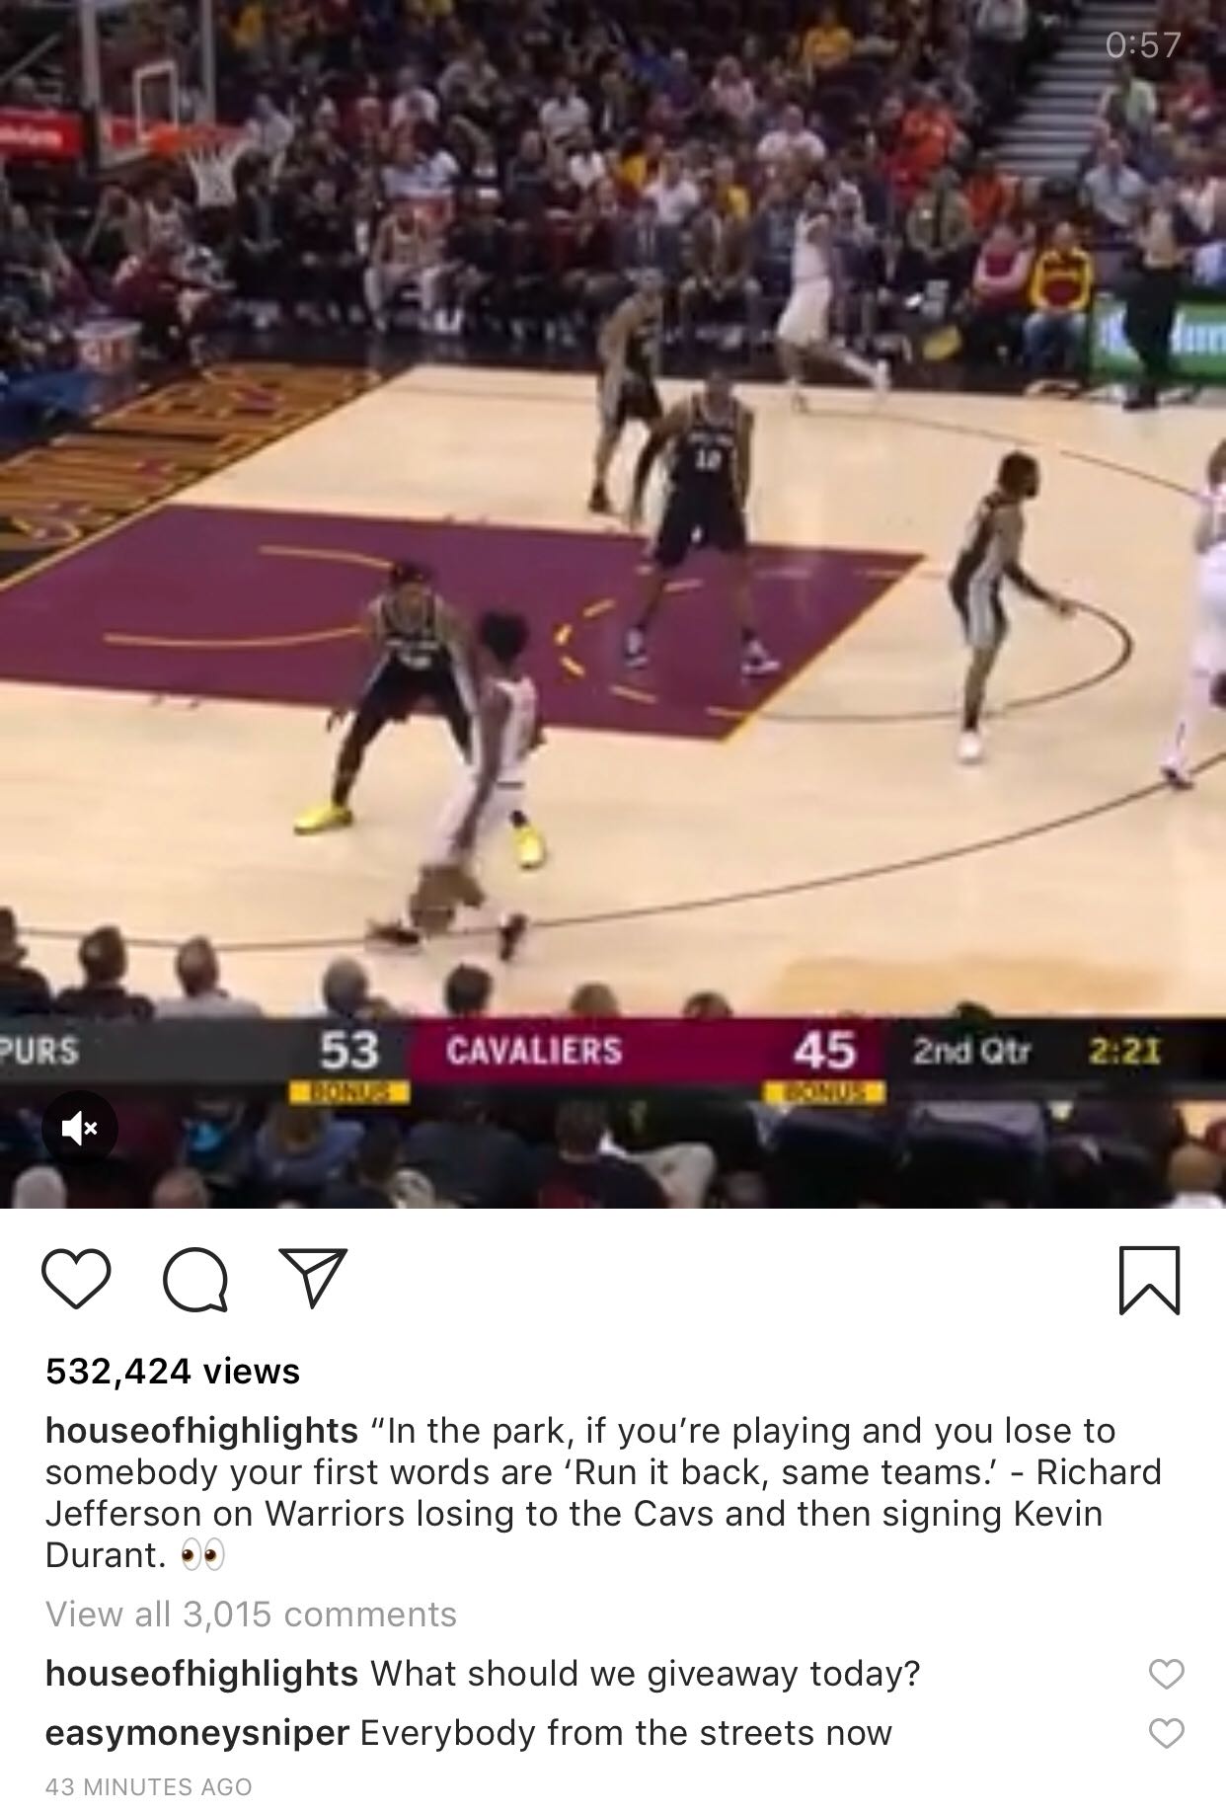This screenshot has width=1226, height=1812.
Task: Open houseofhighlights profile from the caption
Action: tap(201, 1430)
